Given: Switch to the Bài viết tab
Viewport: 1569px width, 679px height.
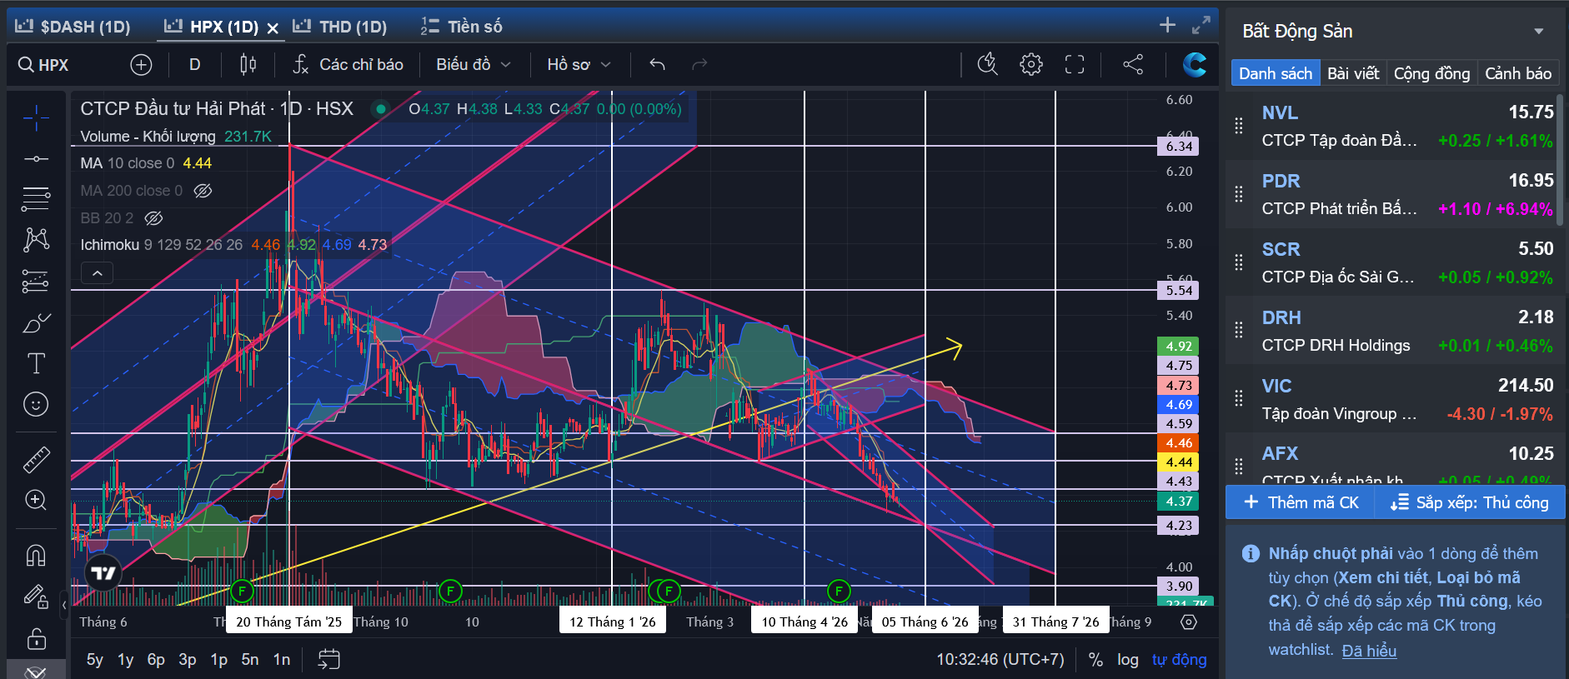Looking at the screenshot, I should pos(1353,73).
